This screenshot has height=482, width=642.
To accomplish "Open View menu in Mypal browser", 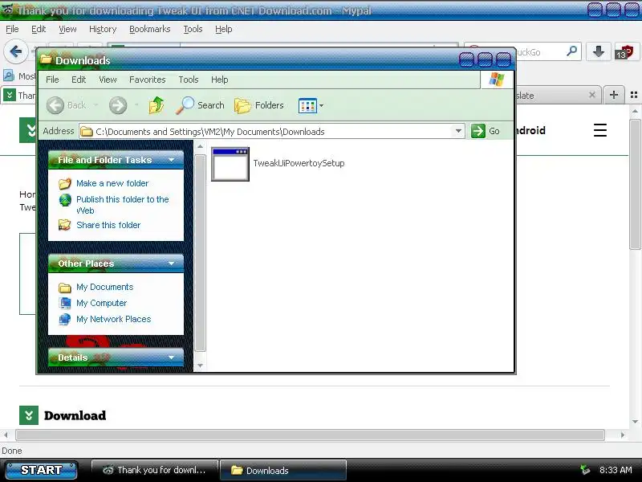I will [67, 29].
